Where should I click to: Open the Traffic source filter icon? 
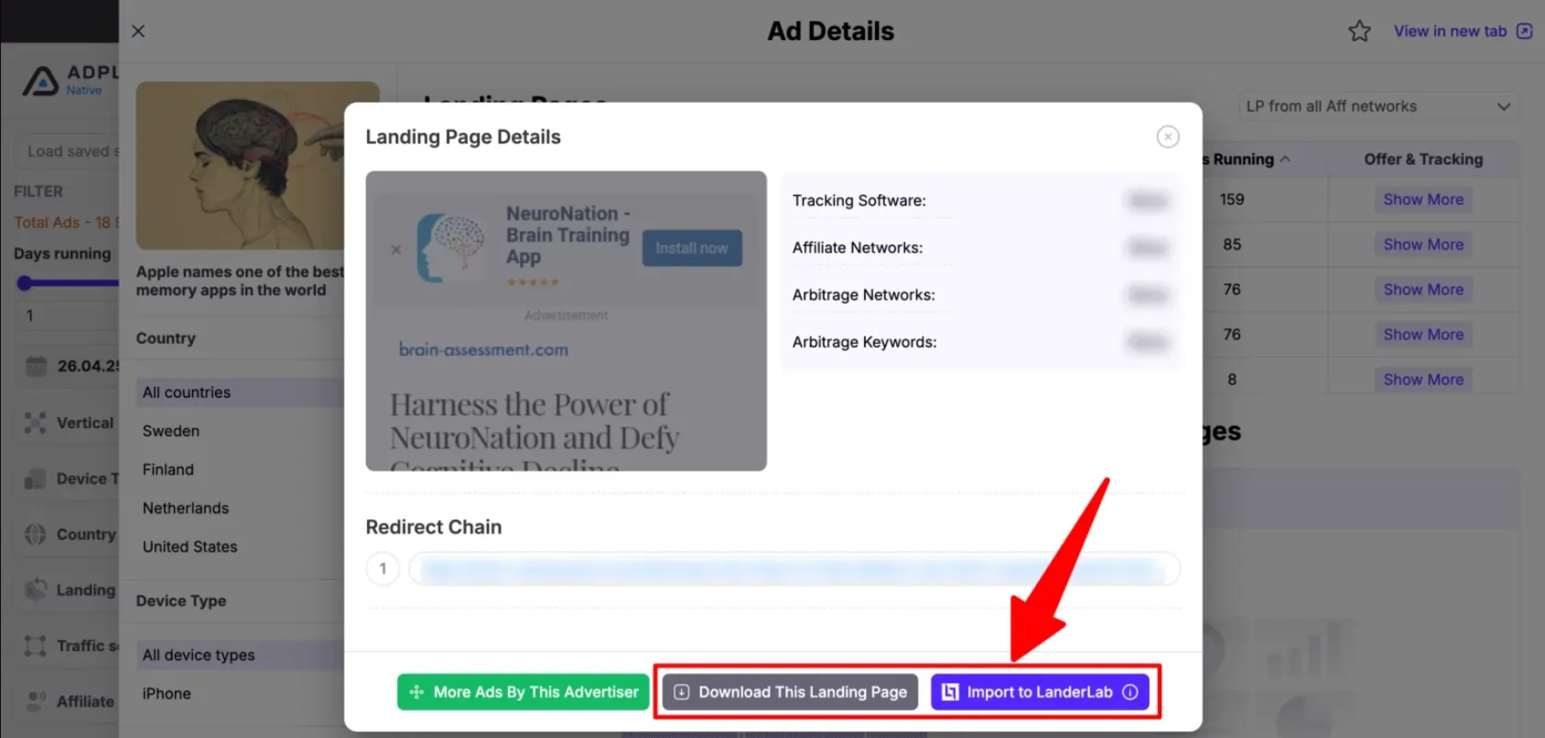[36, 646]
